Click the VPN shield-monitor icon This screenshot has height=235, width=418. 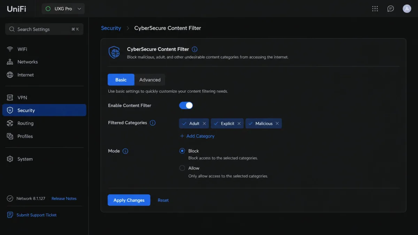[x=10, y=97]
